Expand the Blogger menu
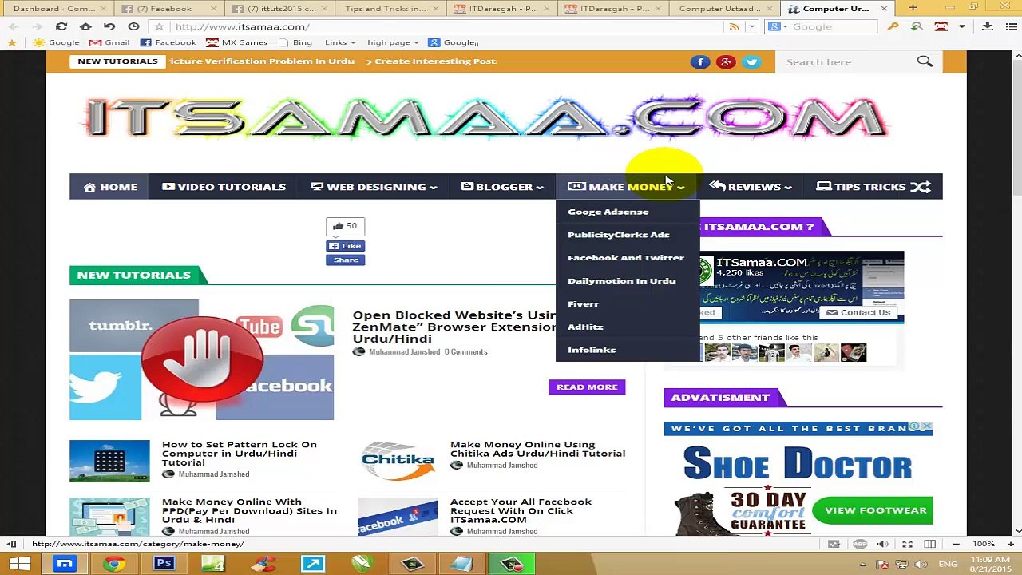Viewport: 1022px width, 575px height. coord(502,187)
